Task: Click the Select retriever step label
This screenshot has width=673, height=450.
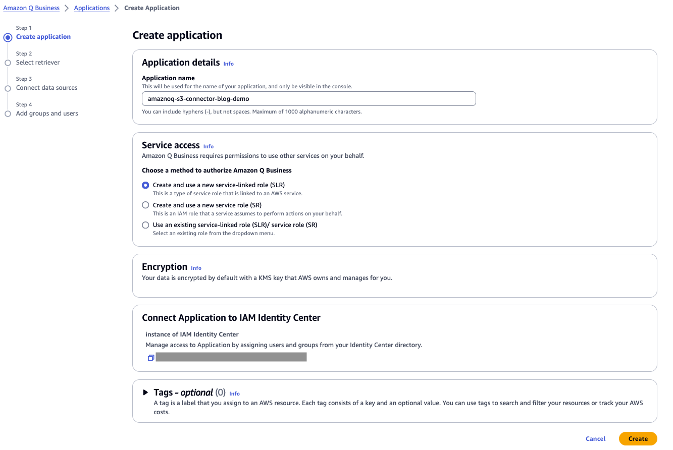Action: tap(39, 63)
